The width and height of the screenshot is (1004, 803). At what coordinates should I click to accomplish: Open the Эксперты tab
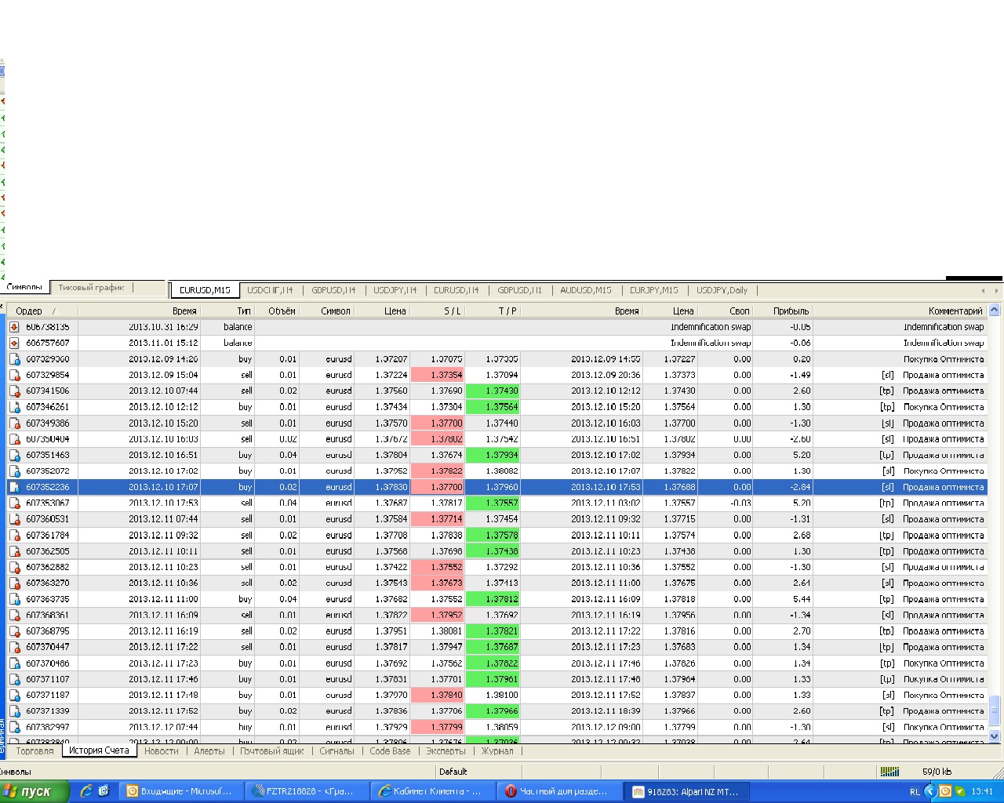point(446,751)
